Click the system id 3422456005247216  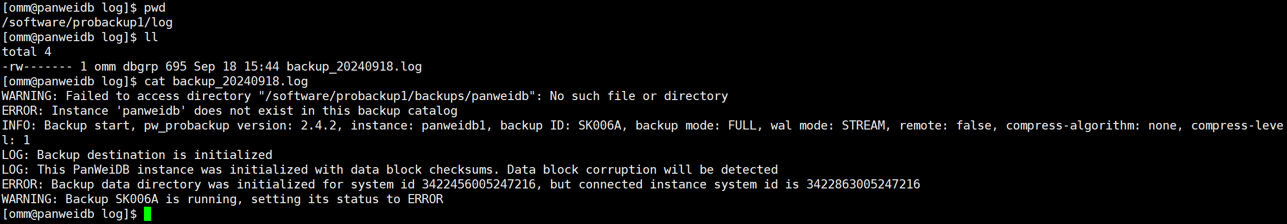(479, 184)
